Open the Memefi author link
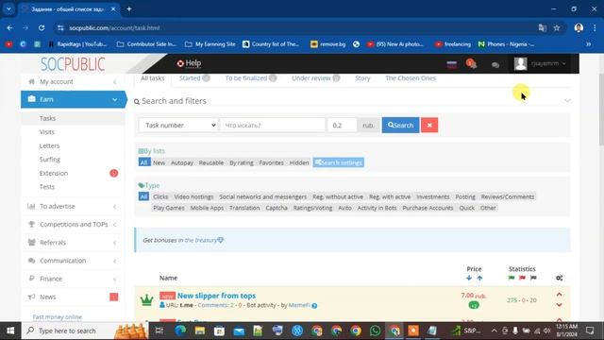The height and width of the screenshot is (340, 604). 299,305
